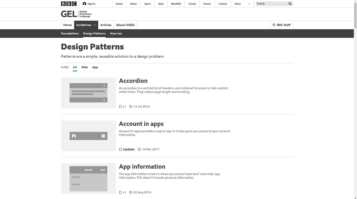Filter patterns by Web
The height and width of the screenshot is (199, 357).
(85, 67)
